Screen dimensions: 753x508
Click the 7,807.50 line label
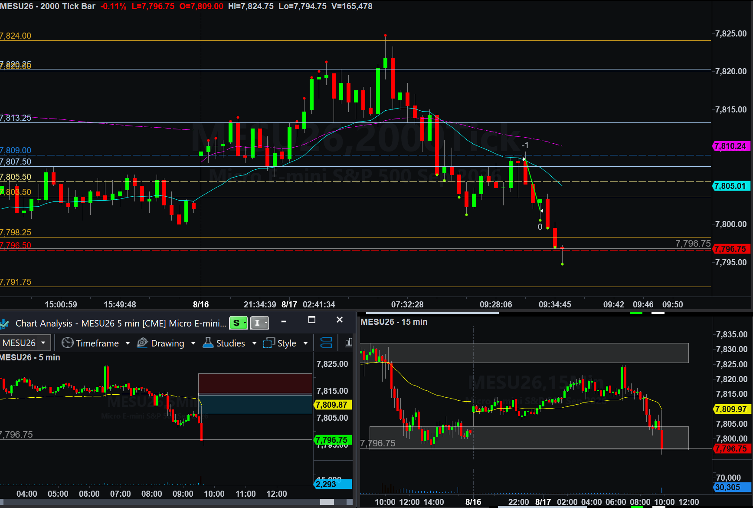click(x=16, y=162)
